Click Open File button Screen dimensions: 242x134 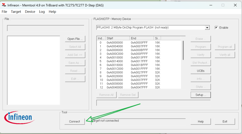[75, 39]
